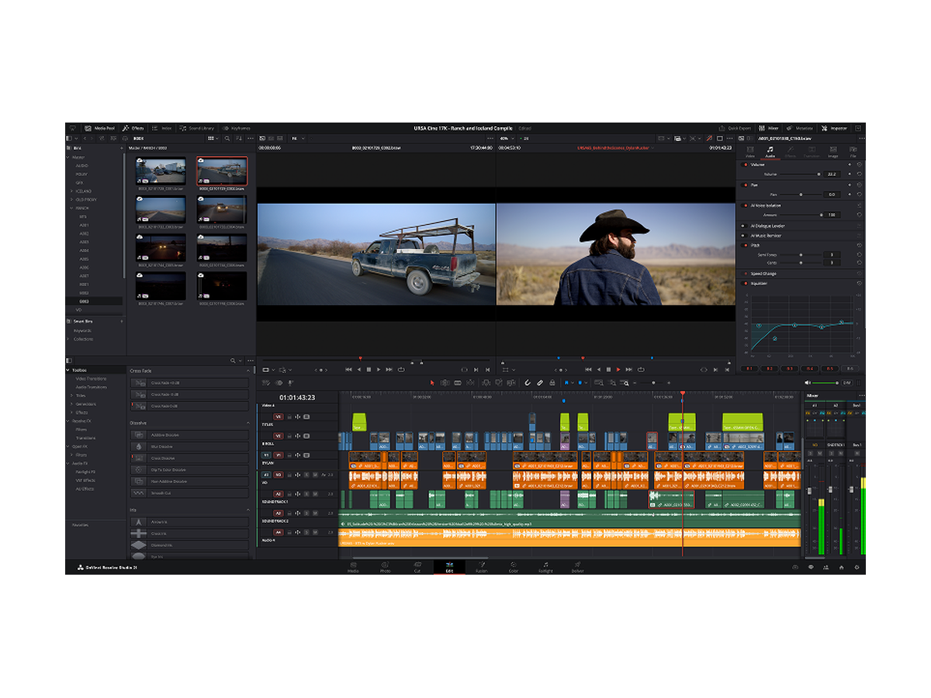Screen dimensions: 931x698
Task: Open the Effects panel from the top toolbar
Action: pos(133,128)
